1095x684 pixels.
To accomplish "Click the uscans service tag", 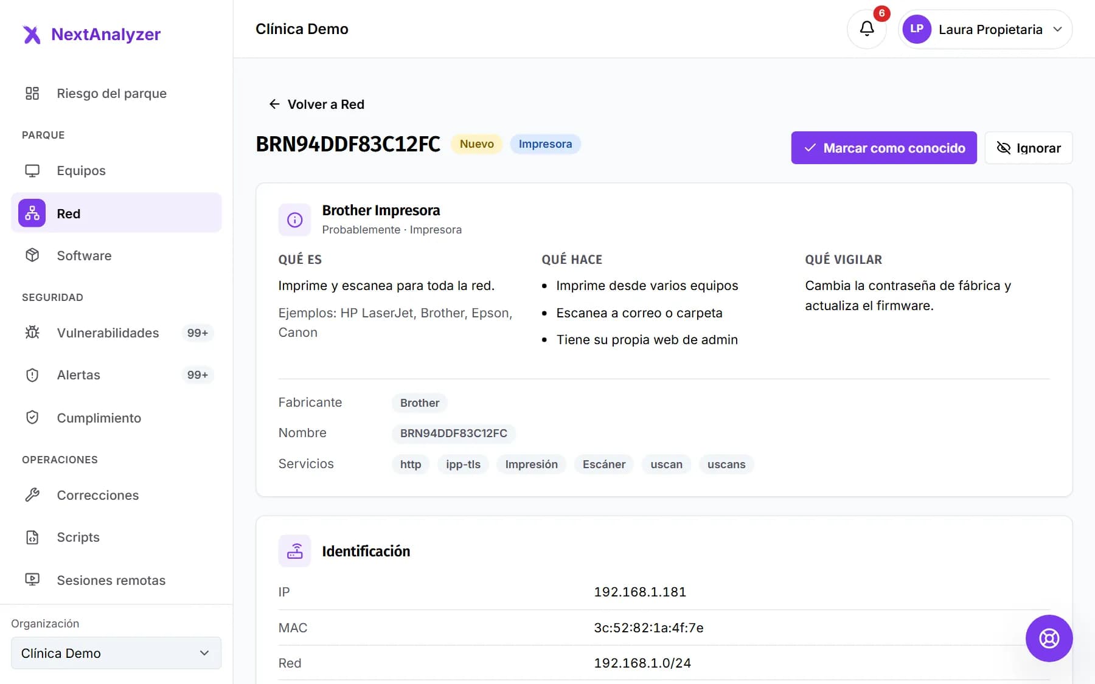I will click(726, 465).
